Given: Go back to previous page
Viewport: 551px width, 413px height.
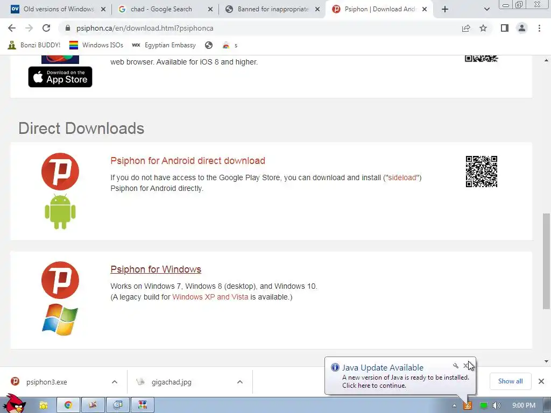Looking at the screenshot, I should coord(12,28).
